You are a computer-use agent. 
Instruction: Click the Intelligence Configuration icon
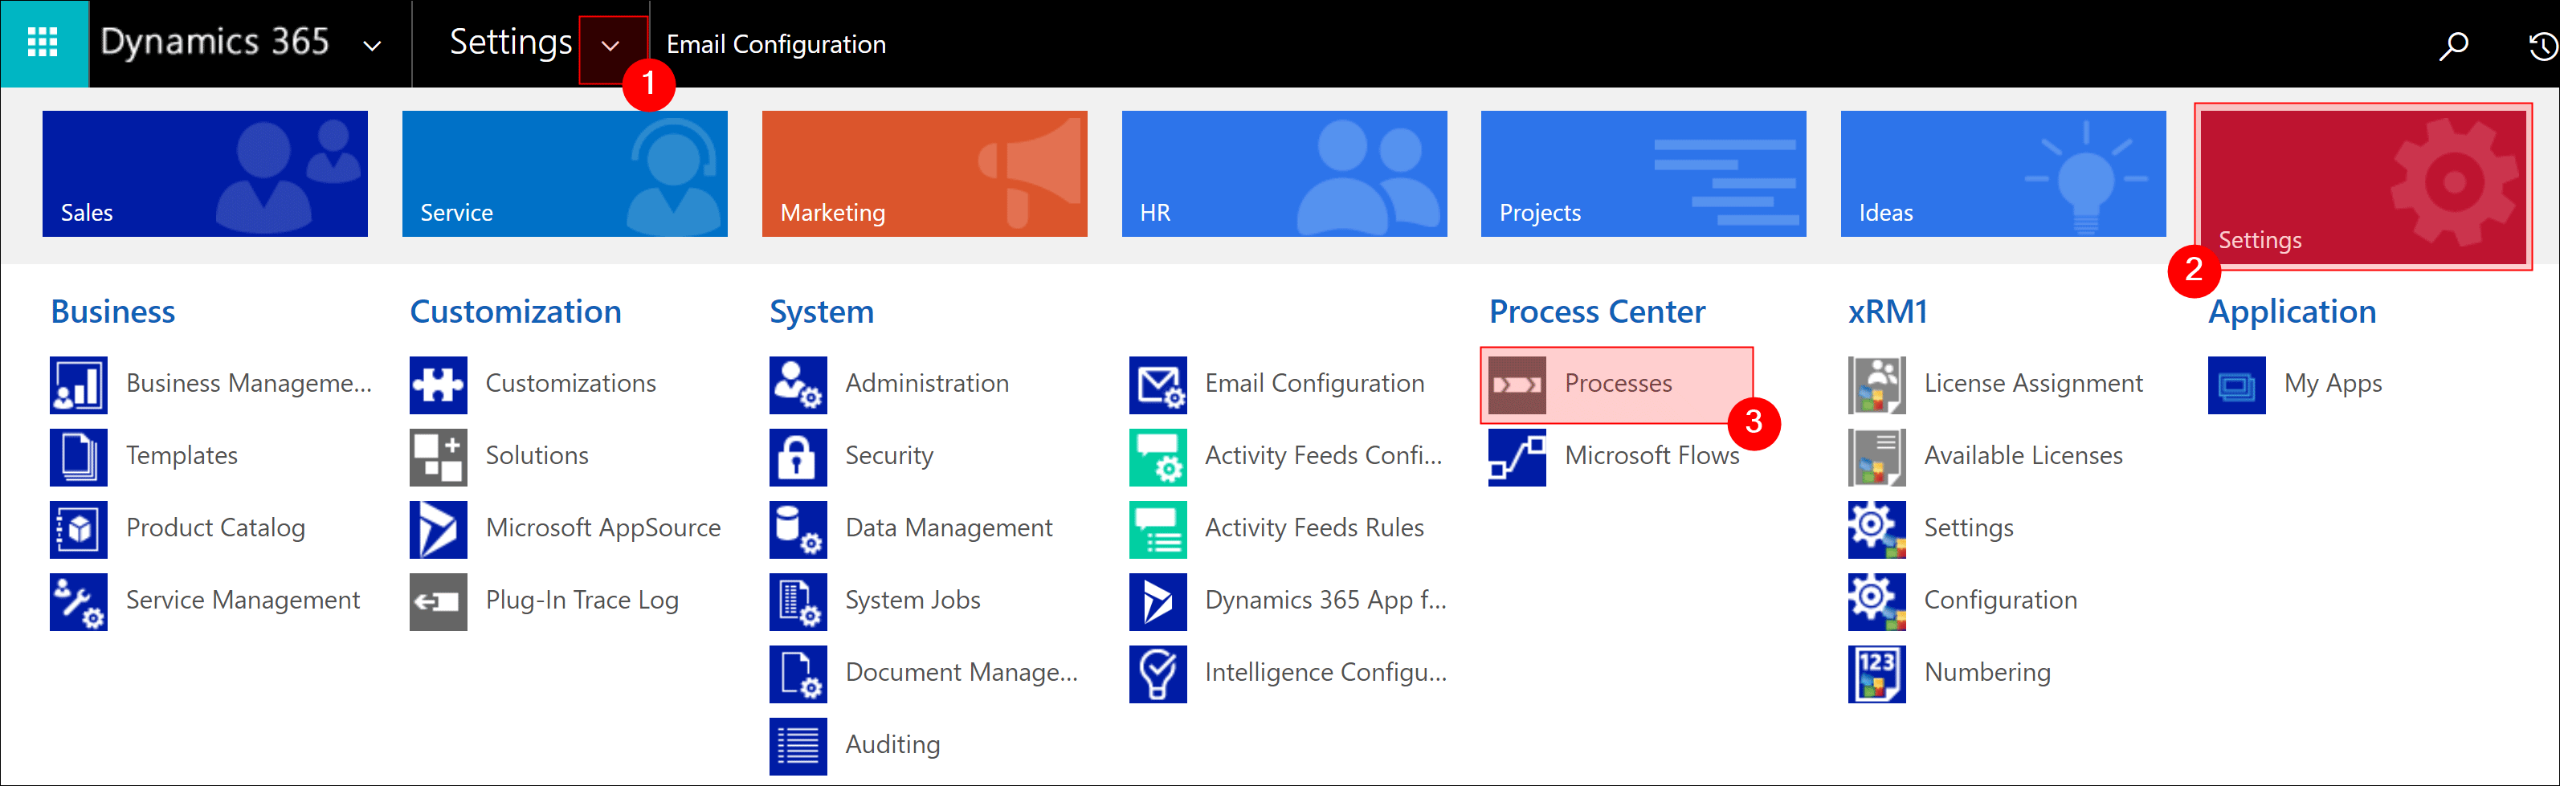[1158, 674]
